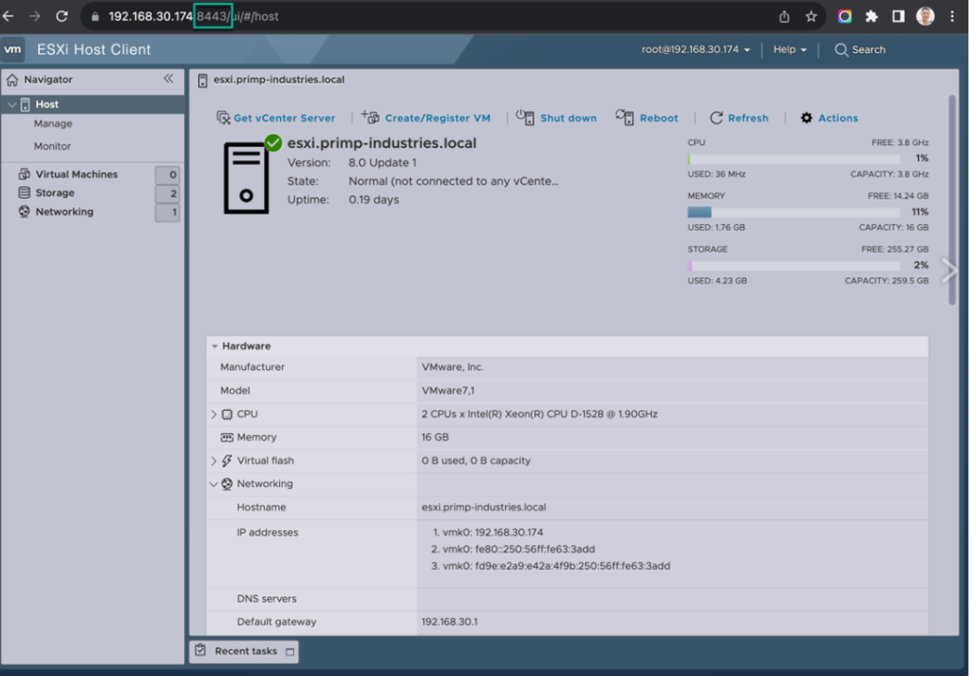Expand the CPU hardware row
The width and height of the screenshot is (972, 676).
214,414
